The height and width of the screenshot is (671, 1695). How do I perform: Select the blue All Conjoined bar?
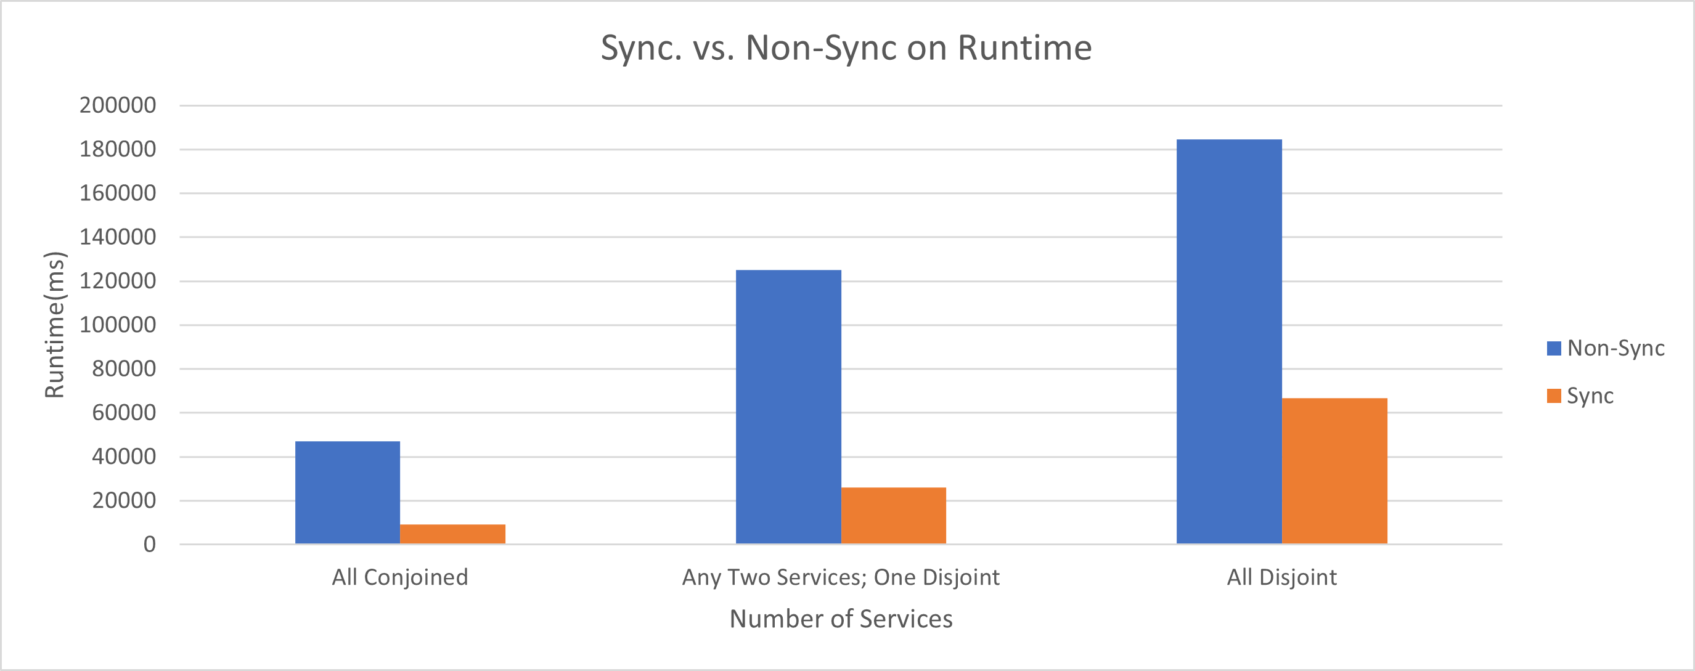point(348,492)
